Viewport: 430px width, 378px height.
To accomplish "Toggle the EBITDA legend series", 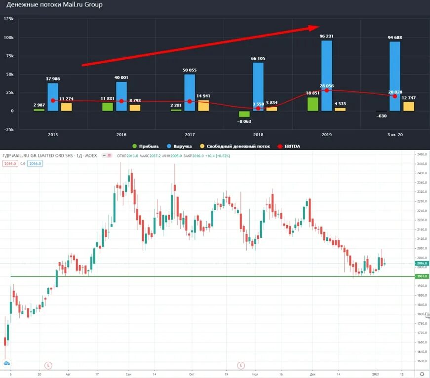I will [x=289, y=146].
